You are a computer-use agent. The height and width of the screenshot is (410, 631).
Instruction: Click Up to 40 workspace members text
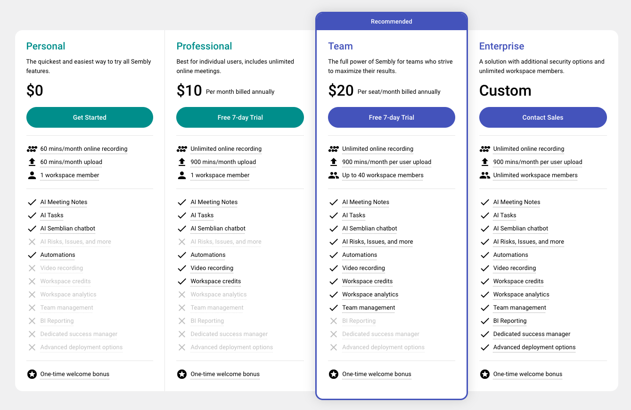[383, 175]
